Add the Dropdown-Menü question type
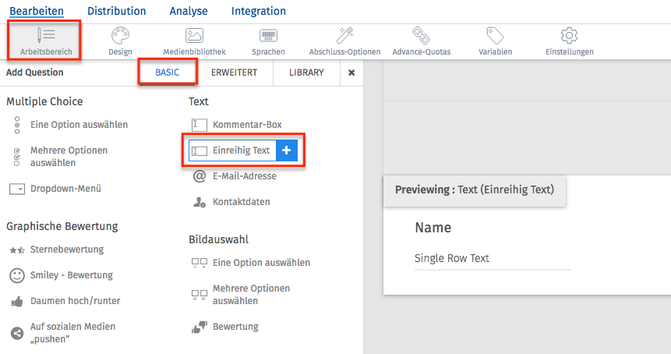The width and height of the screenshot is (671, 354). [x=65, y=189]
